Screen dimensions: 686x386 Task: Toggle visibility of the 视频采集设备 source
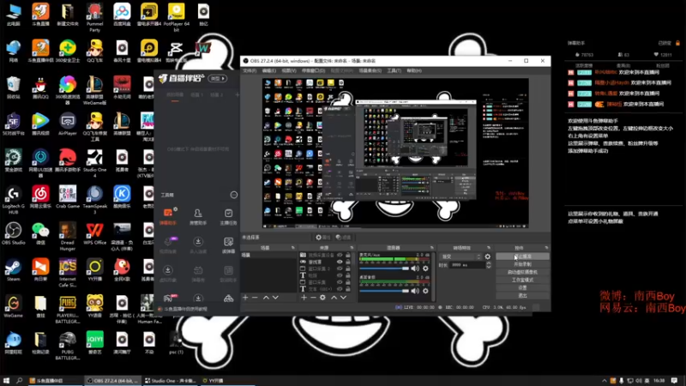pyautogui.click(x=340, y=255)
